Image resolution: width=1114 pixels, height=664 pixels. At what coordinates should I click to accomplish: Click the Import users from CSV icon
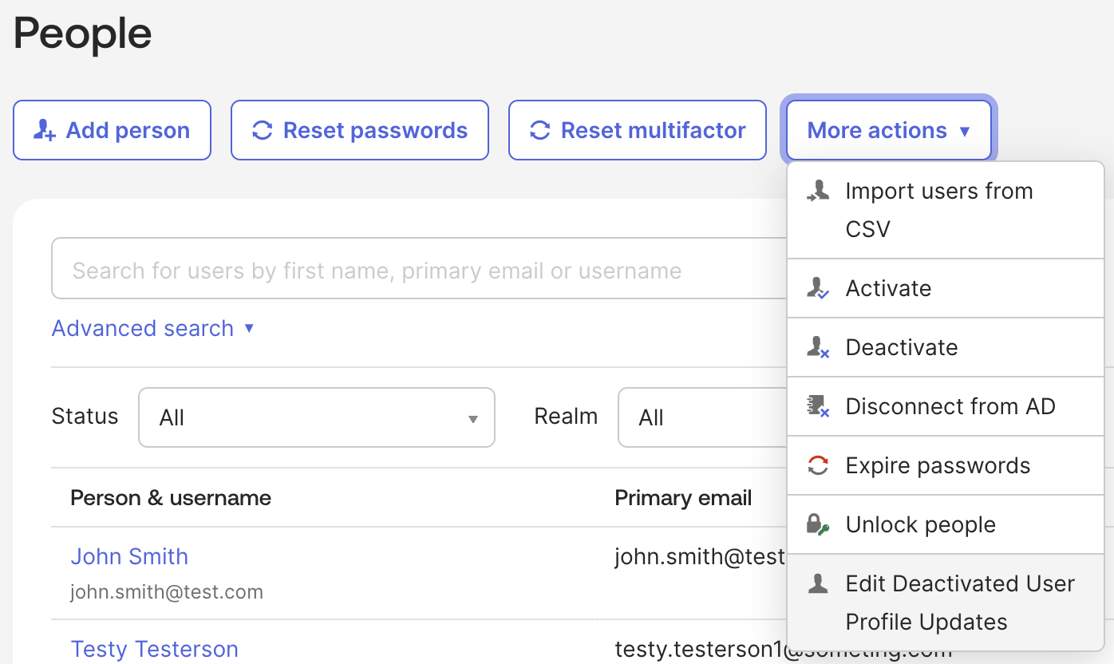[x=818, y=191]
